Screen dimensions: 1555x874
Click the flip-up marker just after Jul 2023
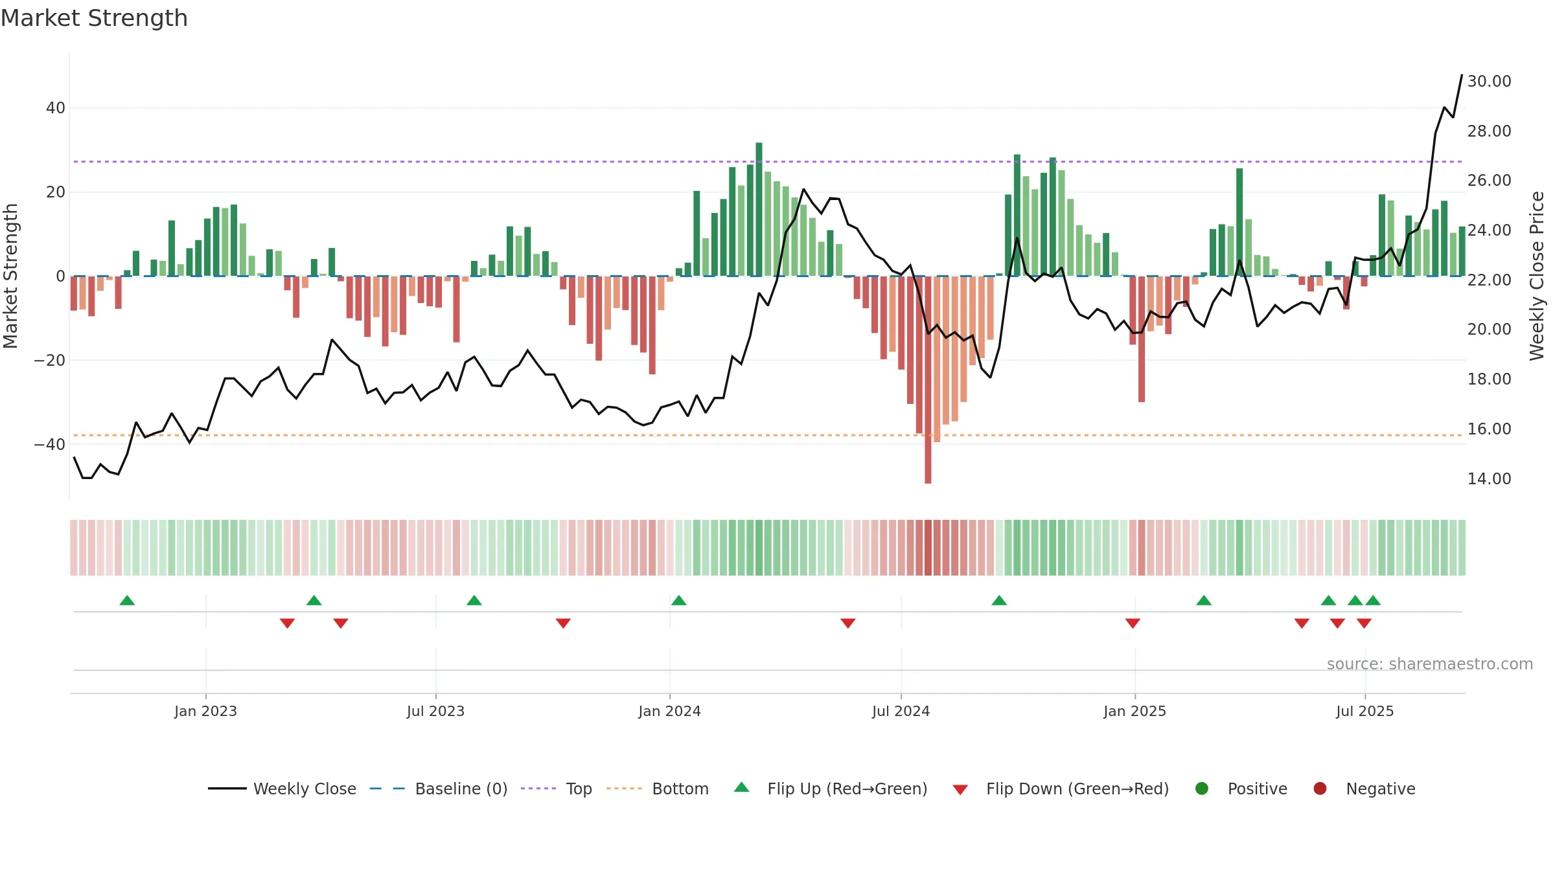(474, 600)
